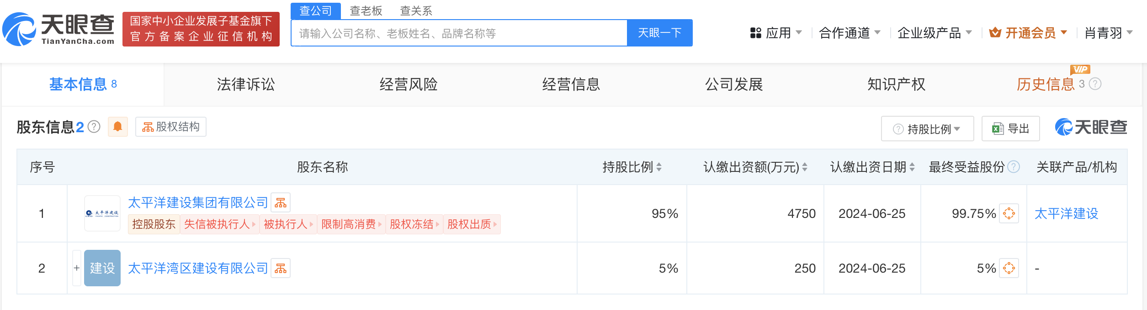Open the 合作通道 dropdown
The height and width of the screenshot is (310, 1147).
pos(850,33)
